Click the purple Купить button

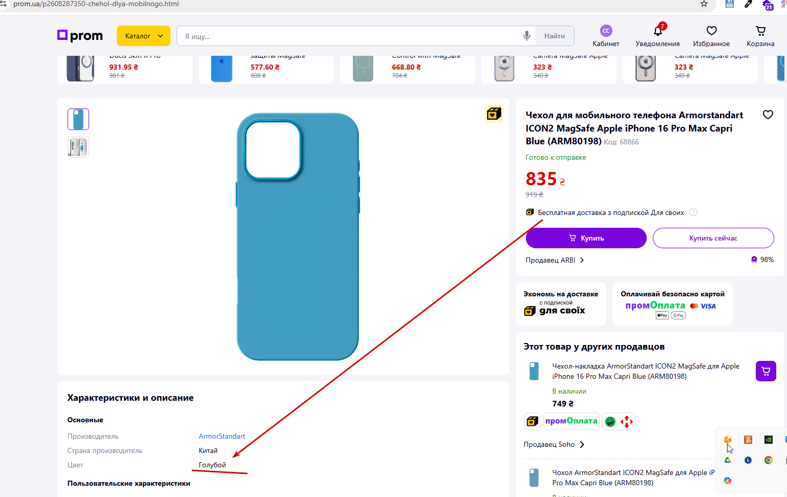[586, 238]
